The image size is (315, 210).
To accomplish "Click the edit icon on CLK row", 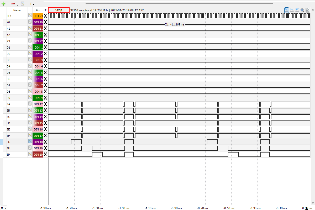I will [x=30, y=16].
